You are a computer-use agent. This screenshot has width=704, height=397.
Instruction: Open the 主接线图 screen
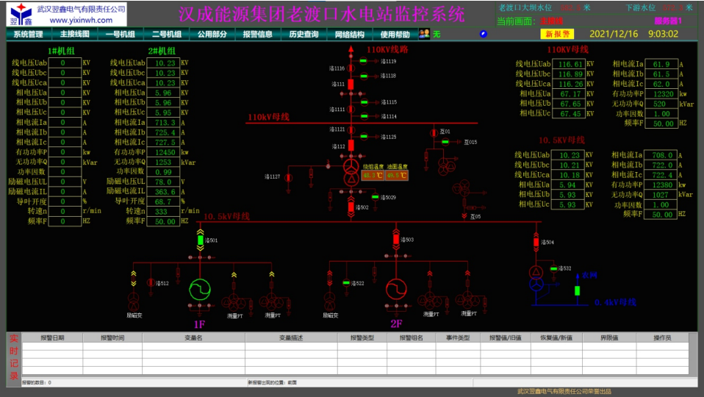[x=74, y=34]
